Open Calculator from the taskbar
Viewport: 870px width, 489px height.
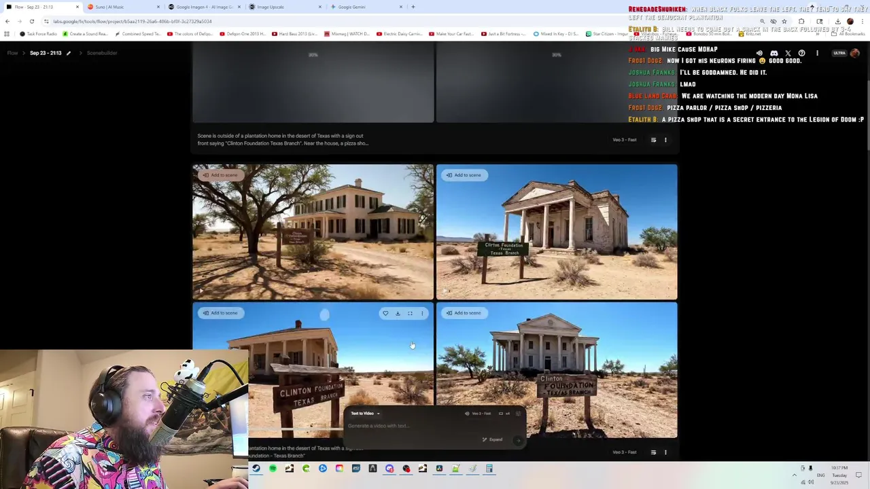tap(489, 469)
